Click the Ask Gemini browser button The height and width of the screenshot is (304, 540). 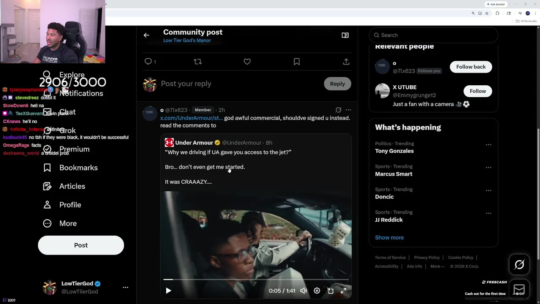coord(496,4)
